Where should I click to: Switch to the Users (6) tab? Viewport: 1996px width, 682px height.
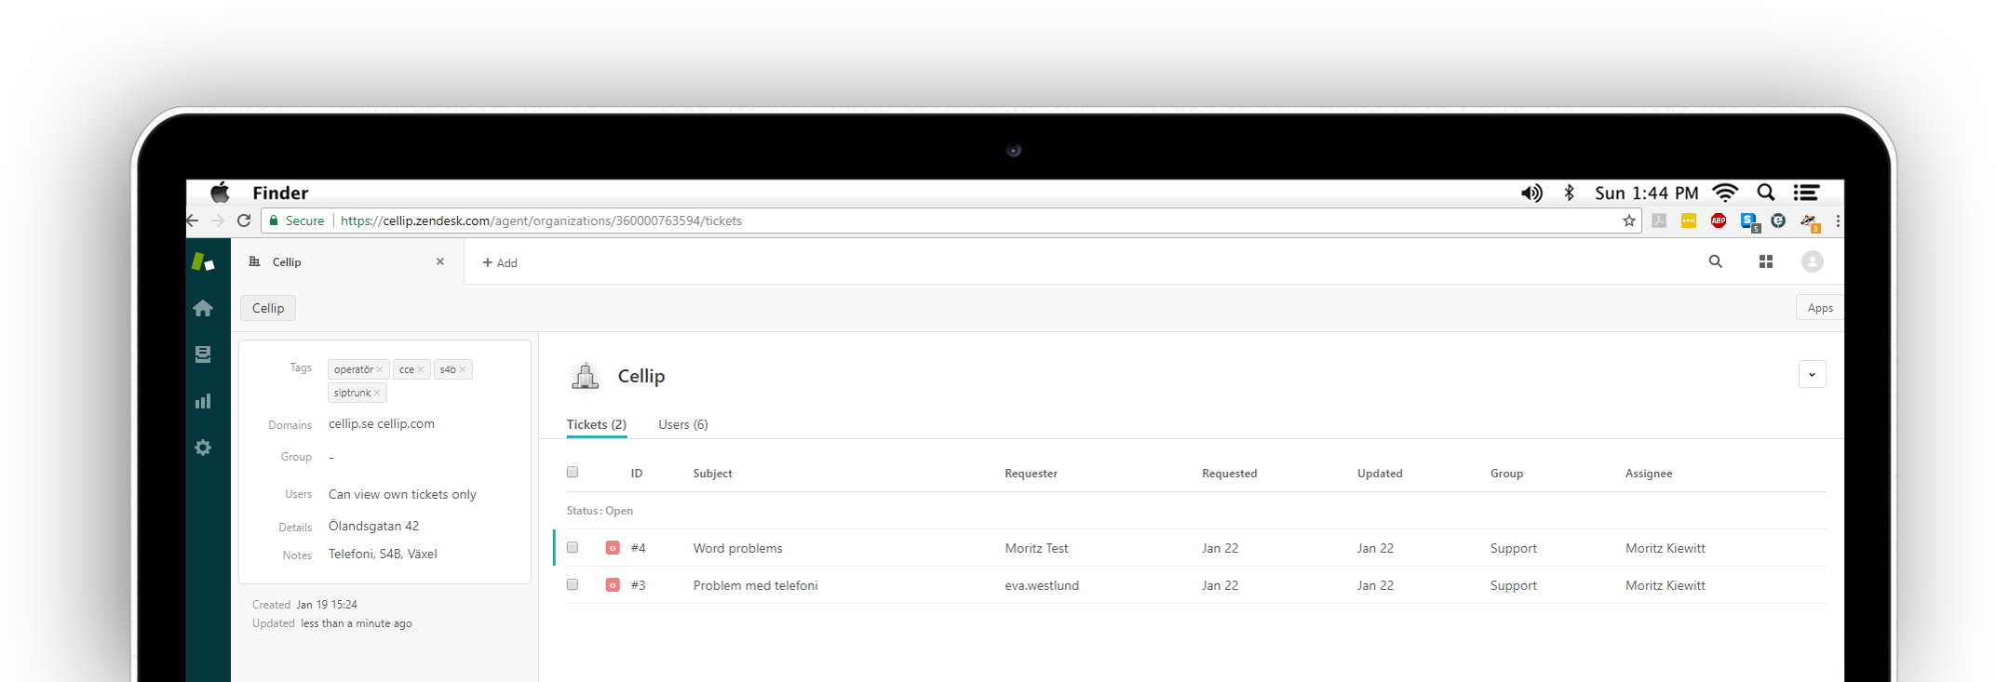pos(683,424)
